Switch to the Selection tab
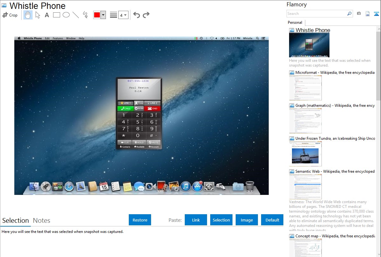The width and height of the screenshot is (381, 257). click(16, 221)
